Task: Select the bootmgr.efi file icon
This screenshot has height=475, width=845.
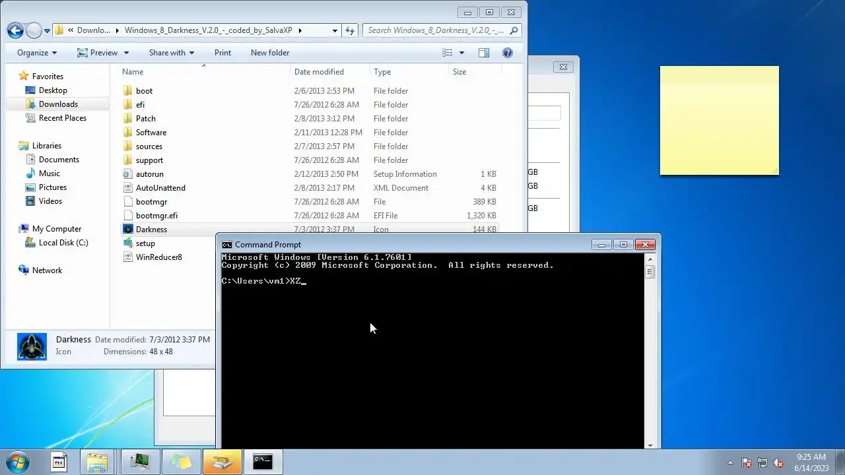Action: (128, 216)
